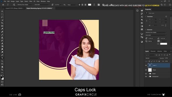Open the Search icon at top right
The width and height of the screenshot is (172, 97).
(x=162, y=5)
